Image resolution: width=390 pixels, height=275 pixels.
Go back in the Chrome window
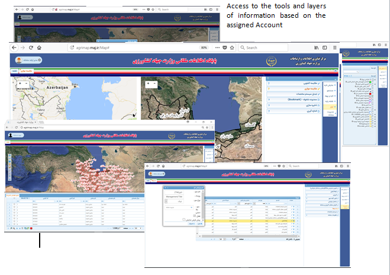pos(7,127)
